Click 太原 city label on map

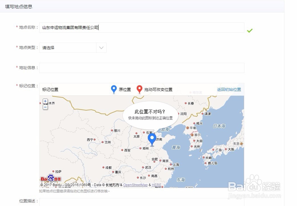[136, 136]
